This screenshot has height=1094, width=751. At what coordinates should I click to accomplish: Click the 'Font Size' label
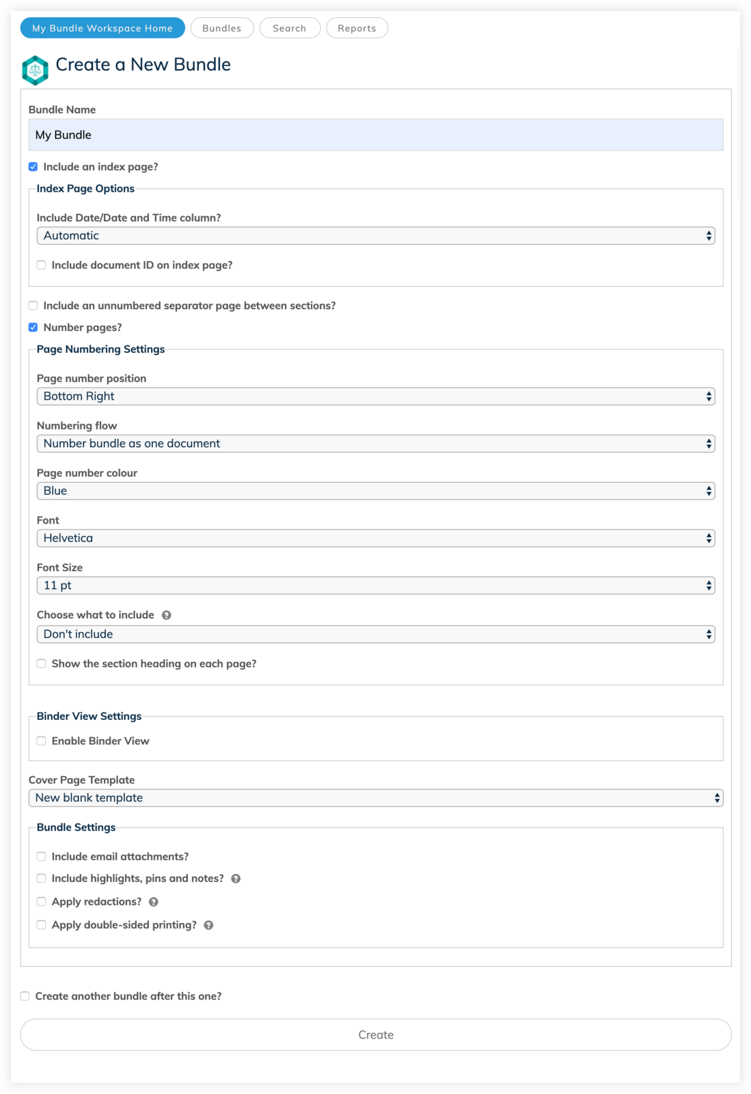[59, 568]
